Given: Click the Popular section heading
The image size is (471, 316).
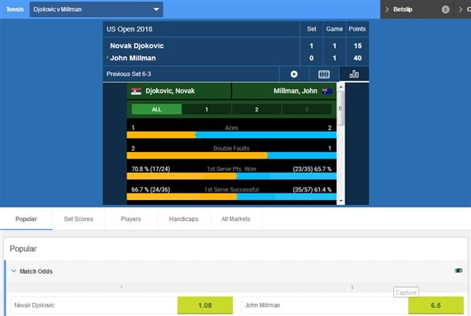Looking at the screenshot, I should pyautogui.click(x=23, y=249).
